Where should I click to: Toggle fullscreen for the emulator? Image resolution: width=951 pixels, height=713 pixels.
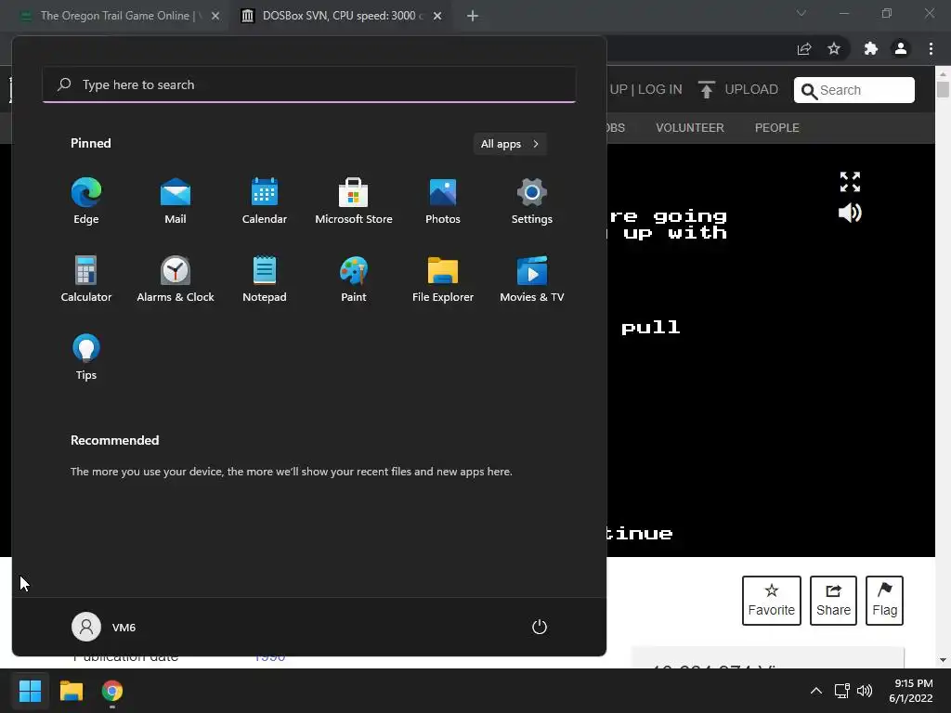click(850, 181)
